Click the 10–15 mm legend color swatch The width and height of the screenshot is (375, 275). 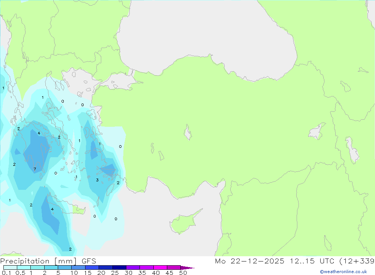coord(78,267)
